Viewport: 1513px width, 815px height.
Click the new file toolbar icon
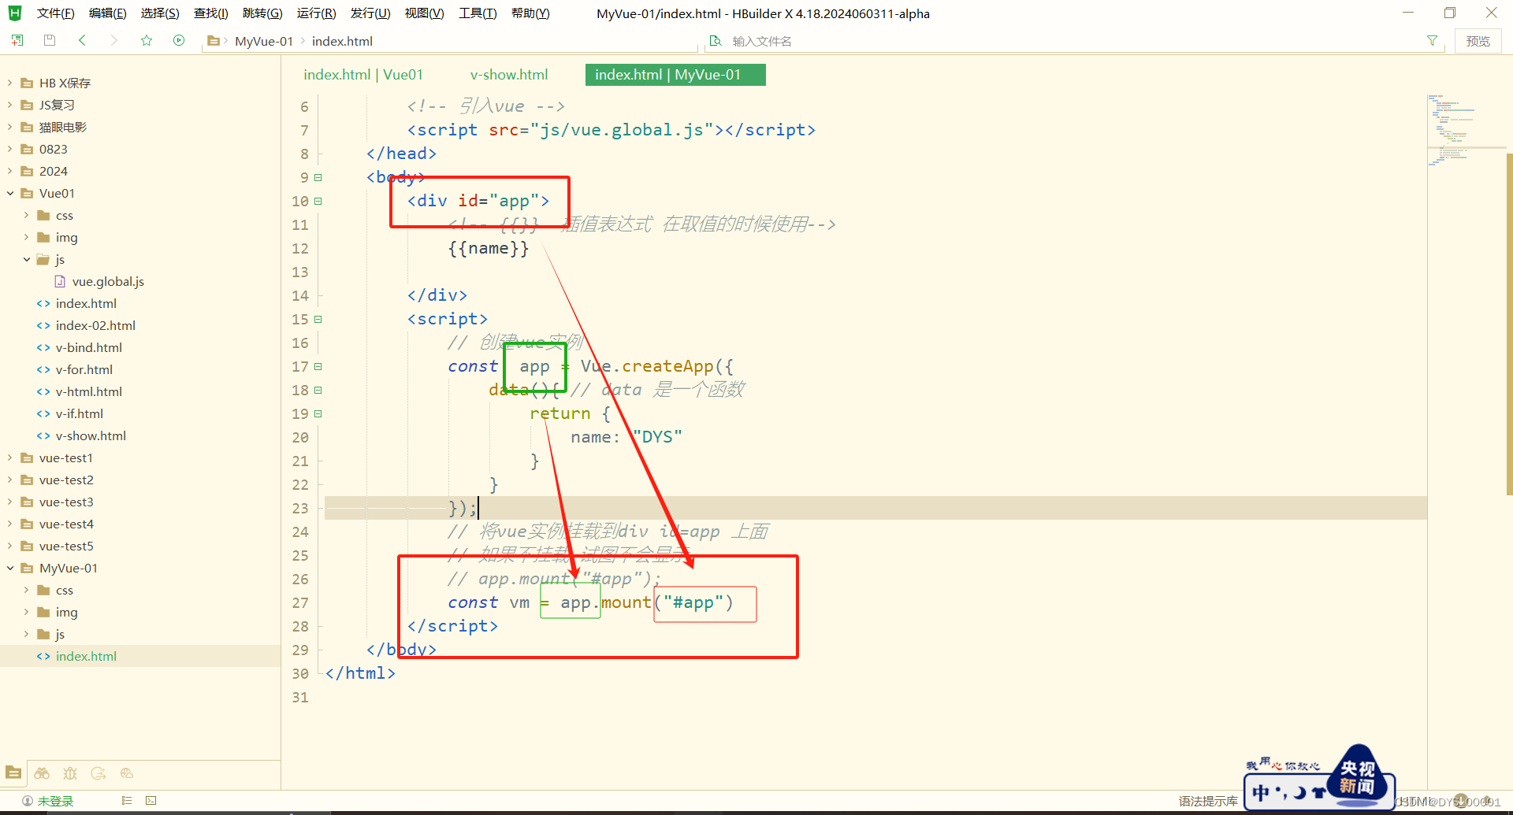[17, 40]
